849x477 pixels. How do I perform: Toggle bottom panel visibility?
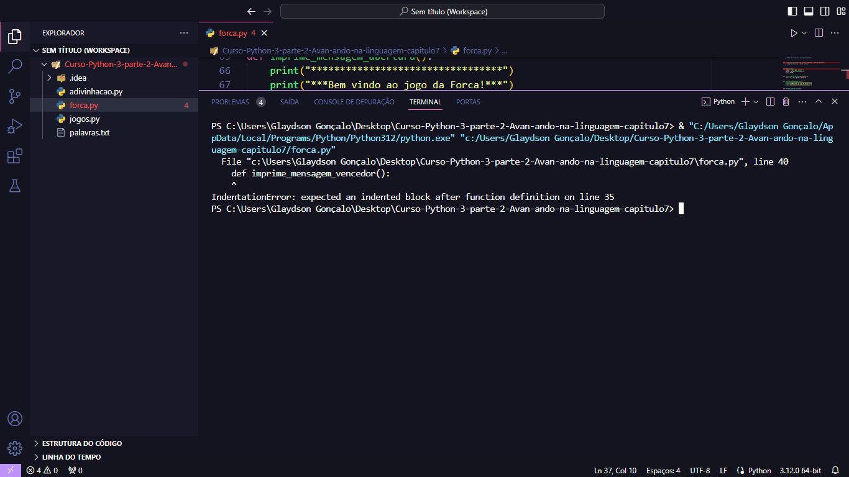coord(809,11)
